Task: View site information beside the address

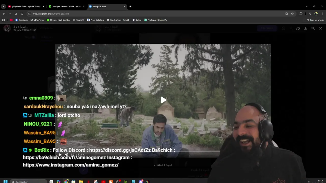Action: [x=29, y=14]
